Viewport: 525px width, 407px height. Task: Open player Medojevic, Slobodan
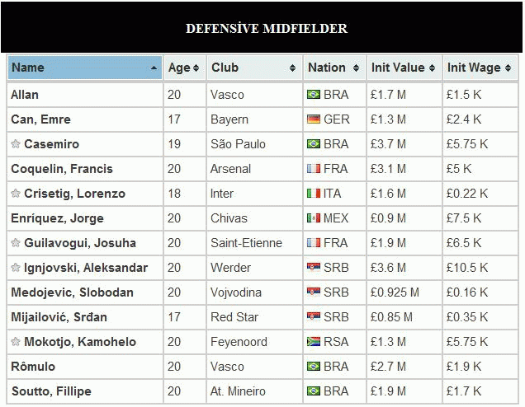coord(73,292)
